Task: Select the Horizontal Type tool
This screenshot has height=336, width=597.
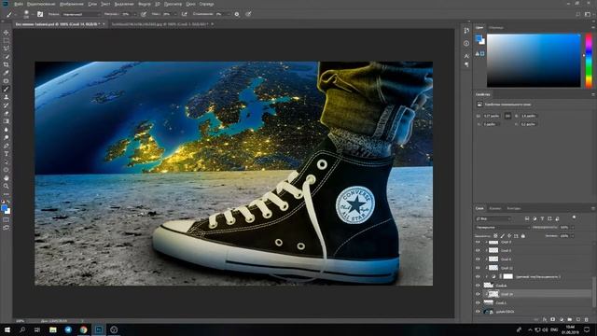Action: (x=7, y=154)
